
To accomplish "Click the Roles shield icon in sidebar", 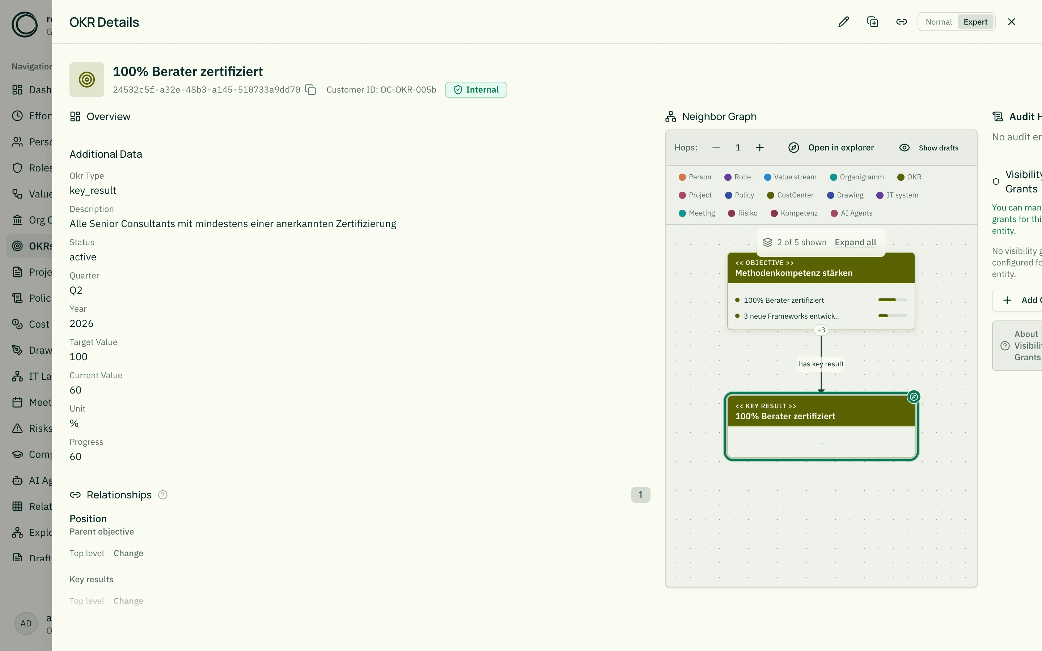I will point(17,168).
